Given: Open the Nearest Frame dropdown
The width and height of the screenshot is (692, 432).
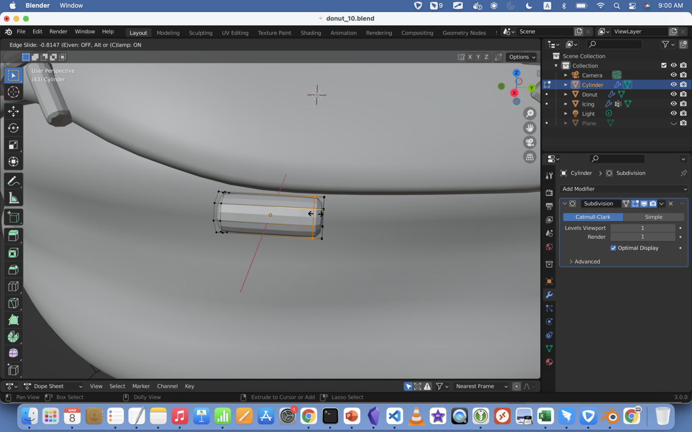Looking at the screenshot, I should coord(481,386).
